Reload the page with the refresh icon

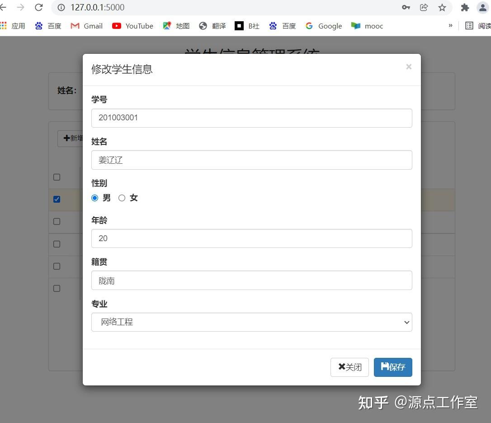pyautogui.click(x=38, y=7)
